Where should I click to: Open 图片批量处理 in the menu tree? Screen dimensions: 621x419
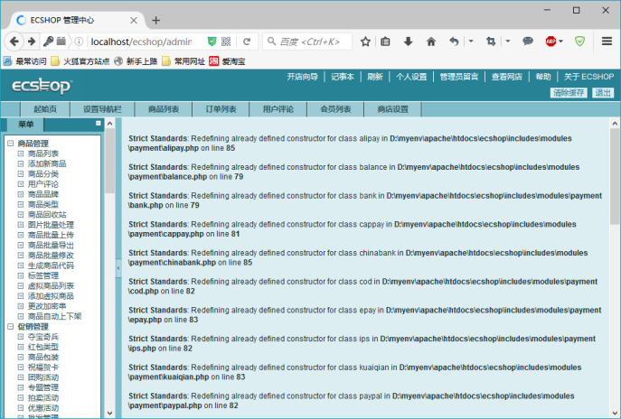click(x=51, y=225)
